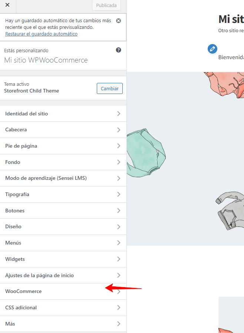Open the Pie de página section

point(63,146)
